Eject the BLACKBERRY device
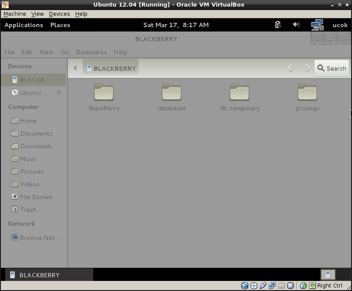Screen dimensions: 352x291 [59, 80]
